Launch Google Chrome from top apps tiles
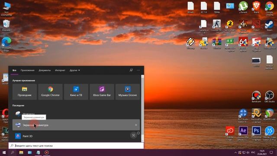 pyautogui.click(x=50, y=92)
